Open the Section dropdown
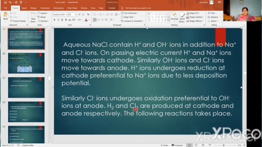The height and width of the screenshot is (147, 262). point(43,21)
